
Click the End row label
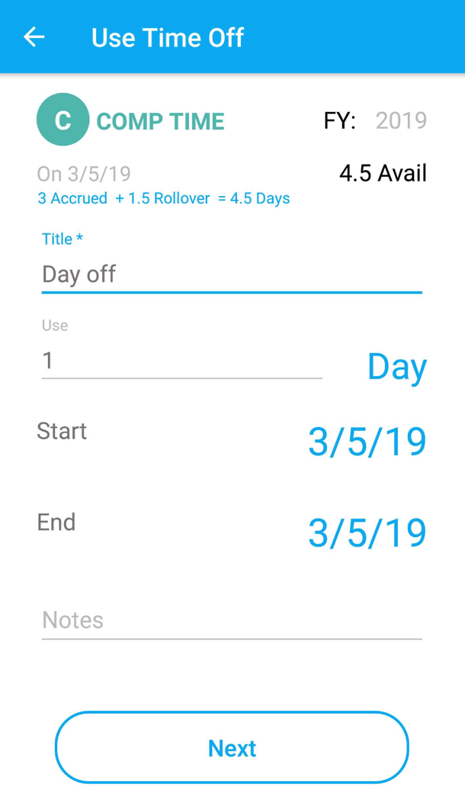click(56, 522)
